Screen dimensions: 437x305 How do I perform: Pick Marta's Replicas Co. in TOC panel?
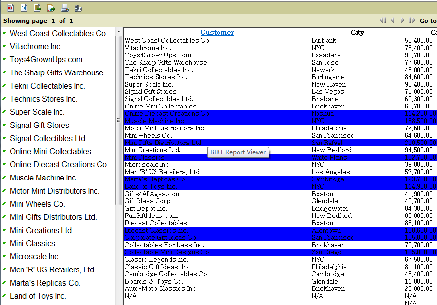[x=45, y=283]
